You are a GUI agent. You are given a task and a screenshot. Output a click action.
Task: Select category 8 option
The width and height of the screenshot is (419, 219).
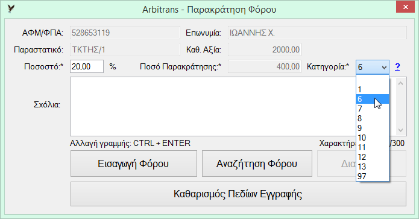[x=373, y=118]
